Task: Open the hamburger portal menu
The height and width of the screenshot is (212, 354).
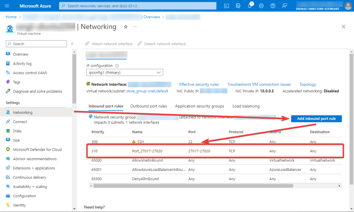Action: point(7,6)
